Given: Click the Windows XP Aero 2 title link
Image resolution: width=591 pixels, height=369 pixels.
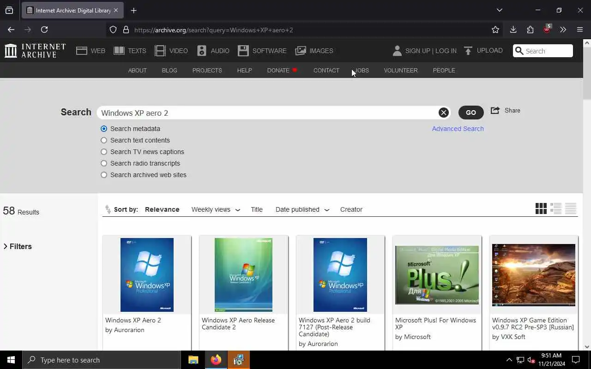Looking at the screenshot, I should tap(133, 320).
